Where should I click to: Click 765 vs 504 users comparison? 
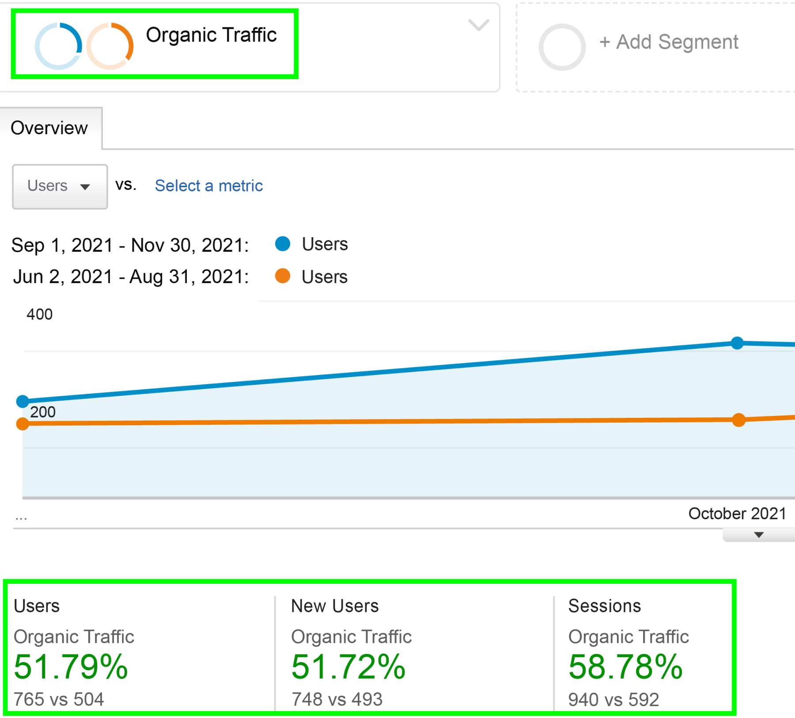59,699
